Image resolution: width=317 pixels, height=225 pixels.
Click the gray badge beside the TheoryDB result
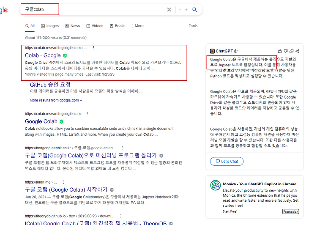171,223
